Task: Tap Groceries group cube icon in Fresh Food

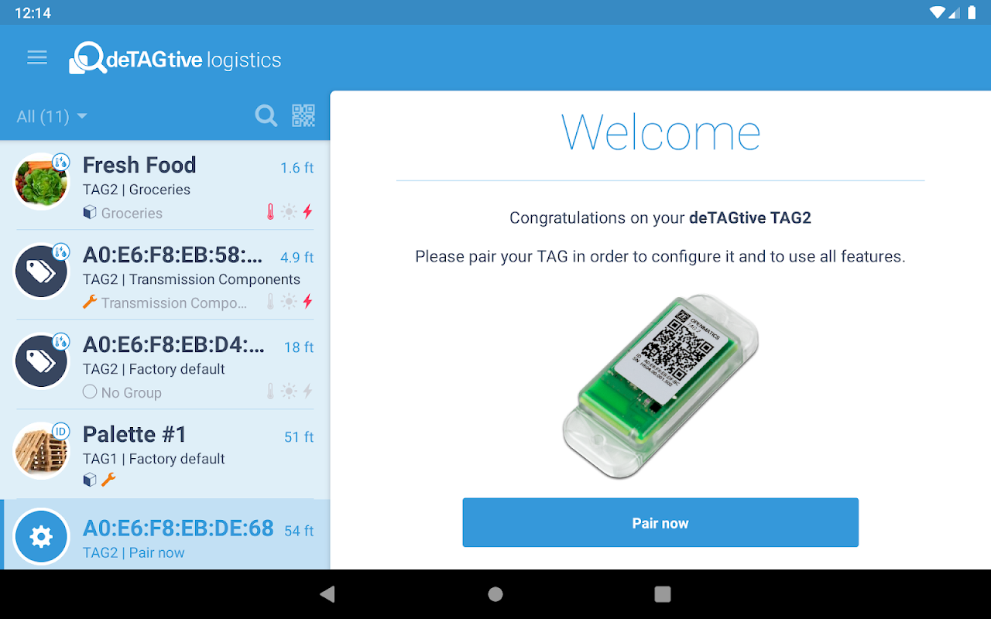Action: 90,213
